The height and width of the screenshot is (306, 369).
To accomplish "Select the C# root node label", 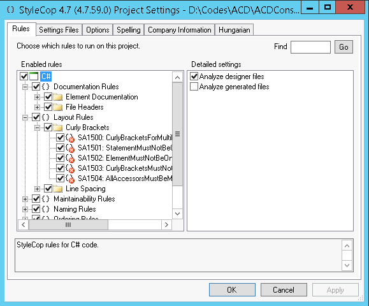I will (x=46, y=76).
